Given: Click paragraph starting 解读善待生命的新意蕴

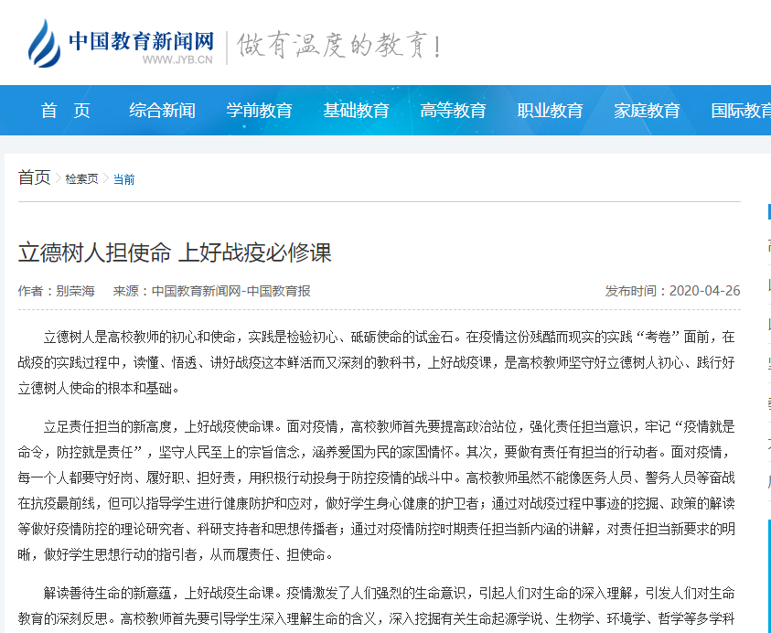Looking at the screenshot, I should [x=377, y=606].
